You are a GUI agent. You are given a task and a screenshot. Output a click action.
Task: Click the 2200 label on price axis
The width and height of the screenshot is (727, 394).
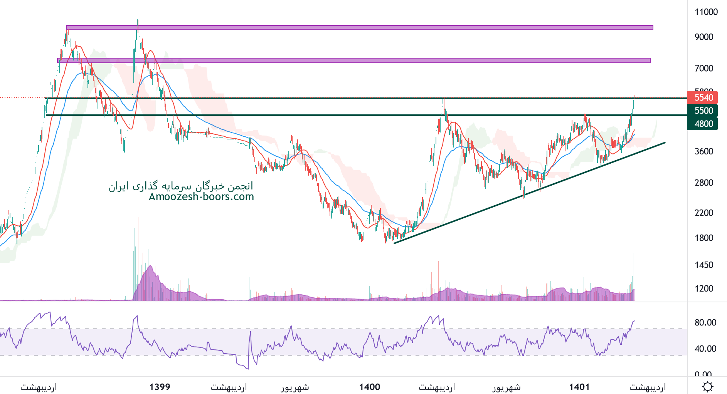tap(704, 213)
